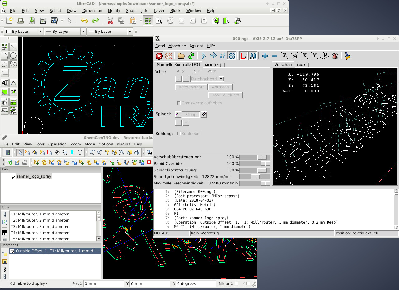Click the red emergency stop icon in AXIS

coord(159,56)
